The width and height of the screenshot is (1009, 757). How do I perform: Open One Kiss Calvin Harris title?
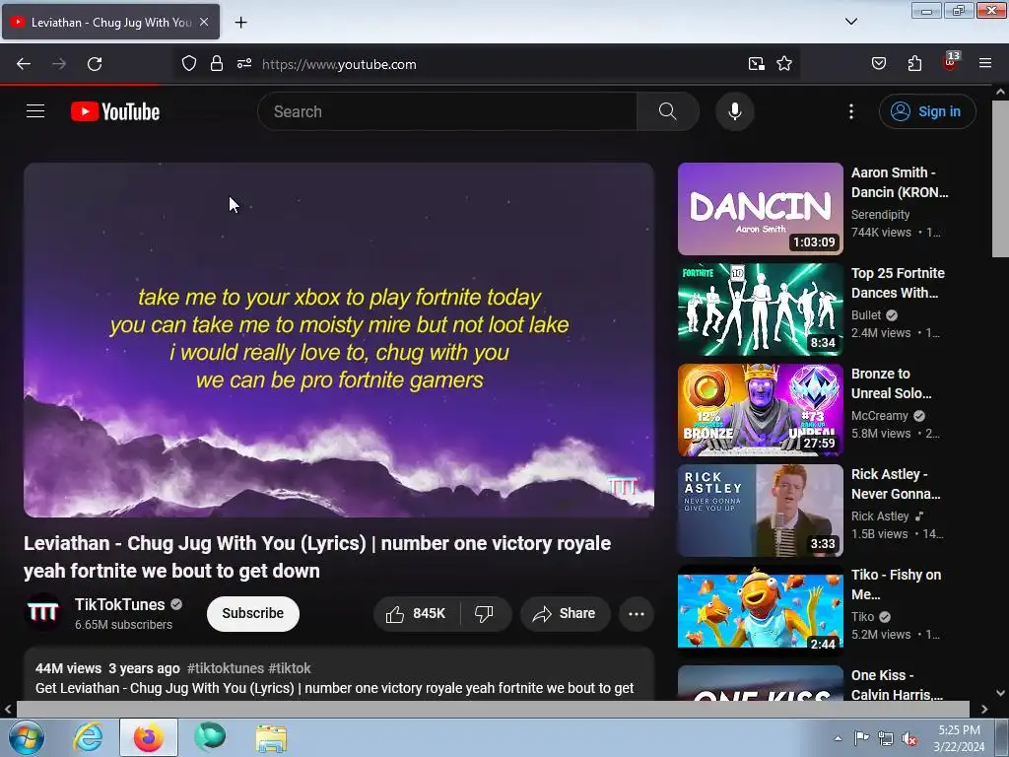pos(897,685)
